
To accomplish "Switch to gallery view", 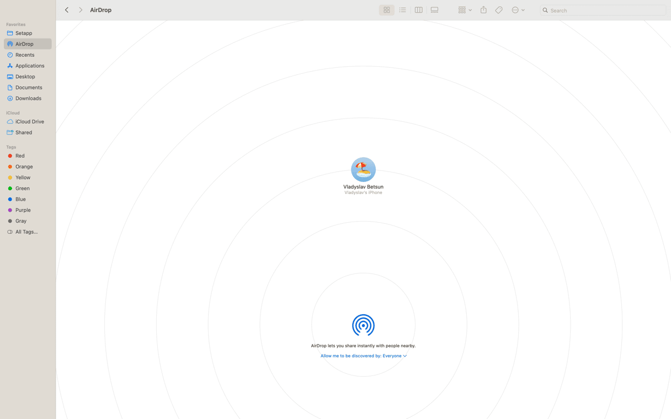I will point(434,10).
